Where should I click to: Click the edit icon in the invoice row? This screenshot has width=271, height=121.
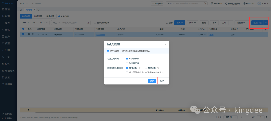(x=29, y=34)
